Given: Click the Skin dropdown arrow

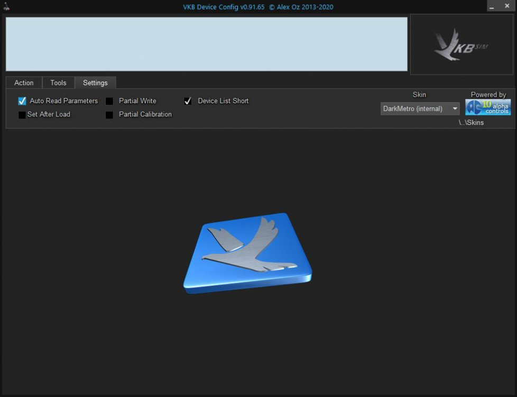Looking at the screenshot, I should [x=455, y=109].
